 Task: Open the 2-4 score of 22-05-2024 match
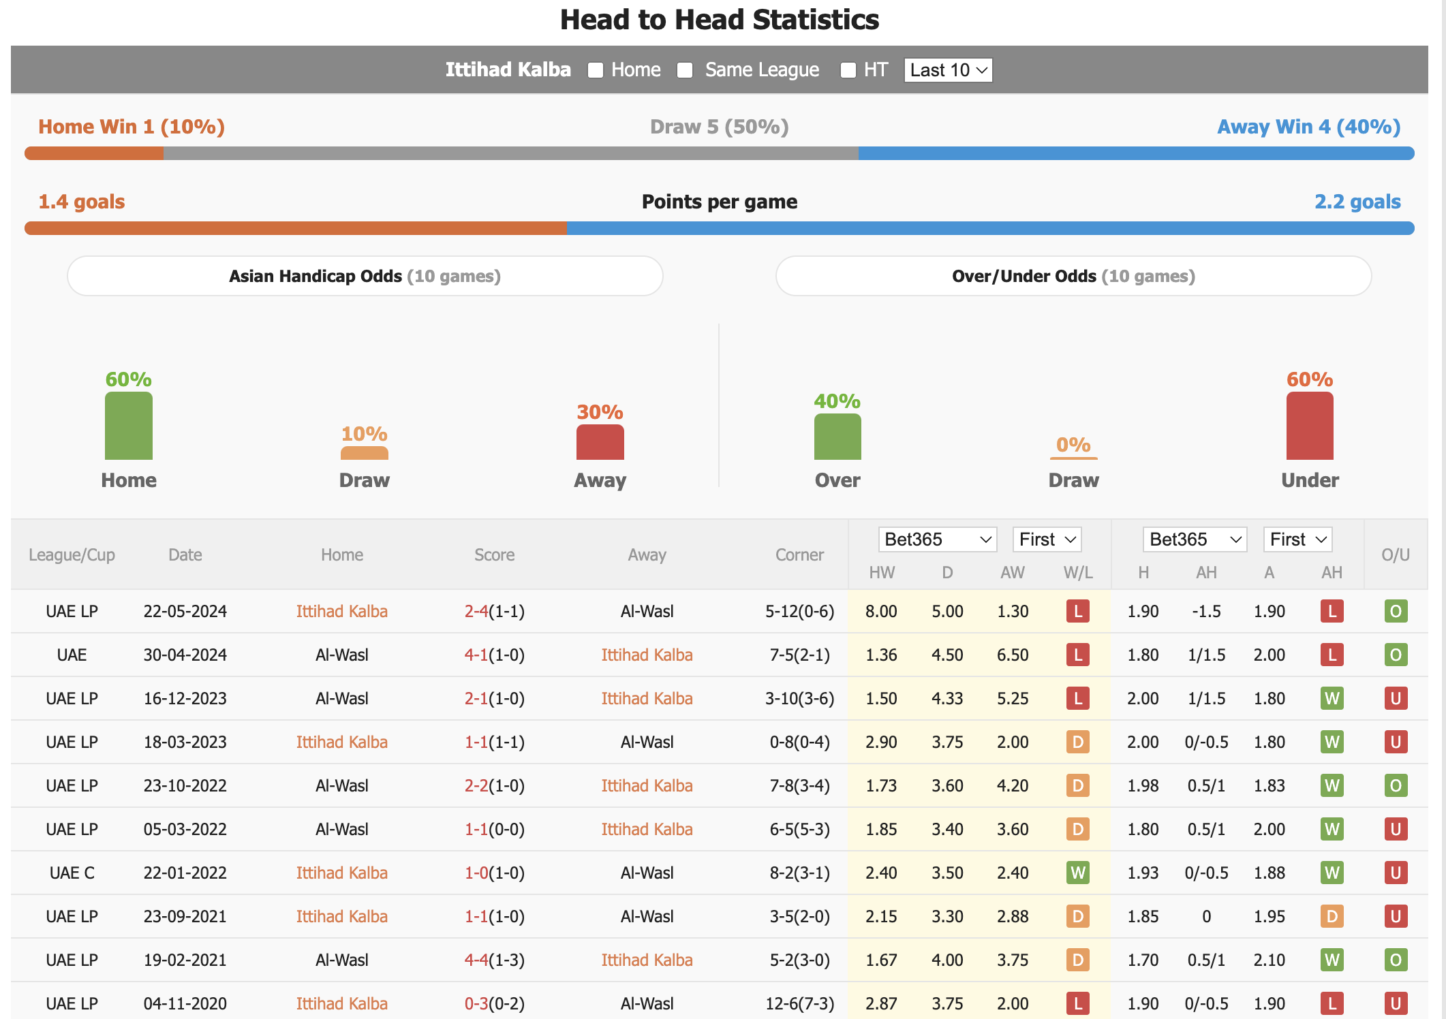point(476,611)
